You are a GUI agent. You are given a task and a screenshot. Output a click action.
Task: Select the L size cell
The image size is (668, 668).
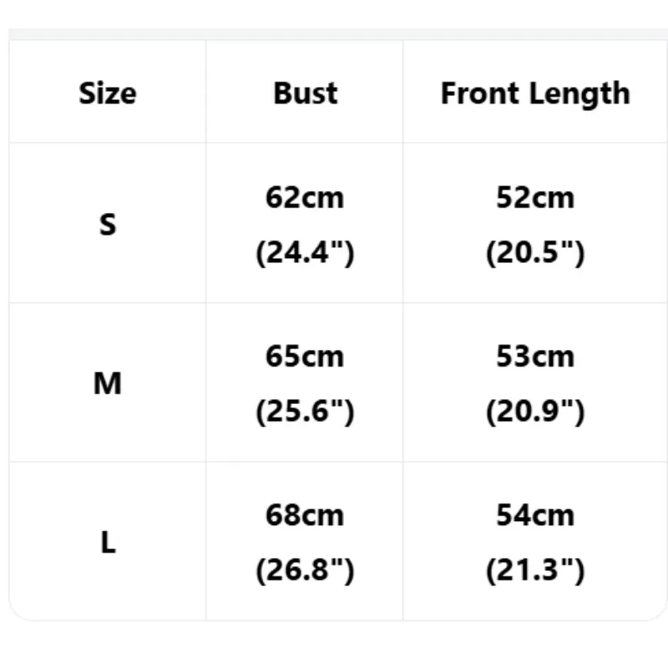click(x=108, y=542)
